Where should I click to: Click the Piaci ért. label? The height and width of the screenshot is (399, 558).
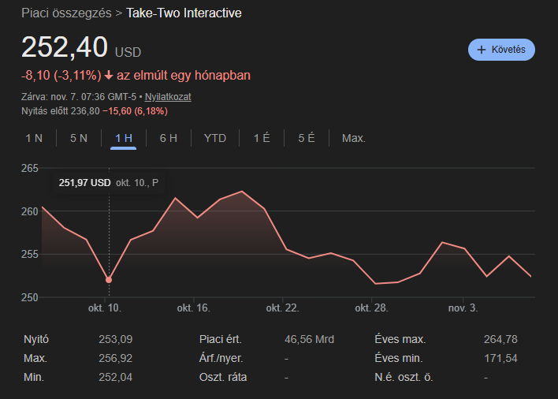220,340
